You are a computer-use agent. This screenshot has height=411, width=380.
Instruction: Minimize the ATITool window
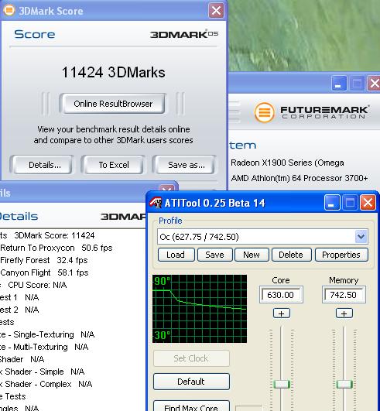(x=332, y=202)
